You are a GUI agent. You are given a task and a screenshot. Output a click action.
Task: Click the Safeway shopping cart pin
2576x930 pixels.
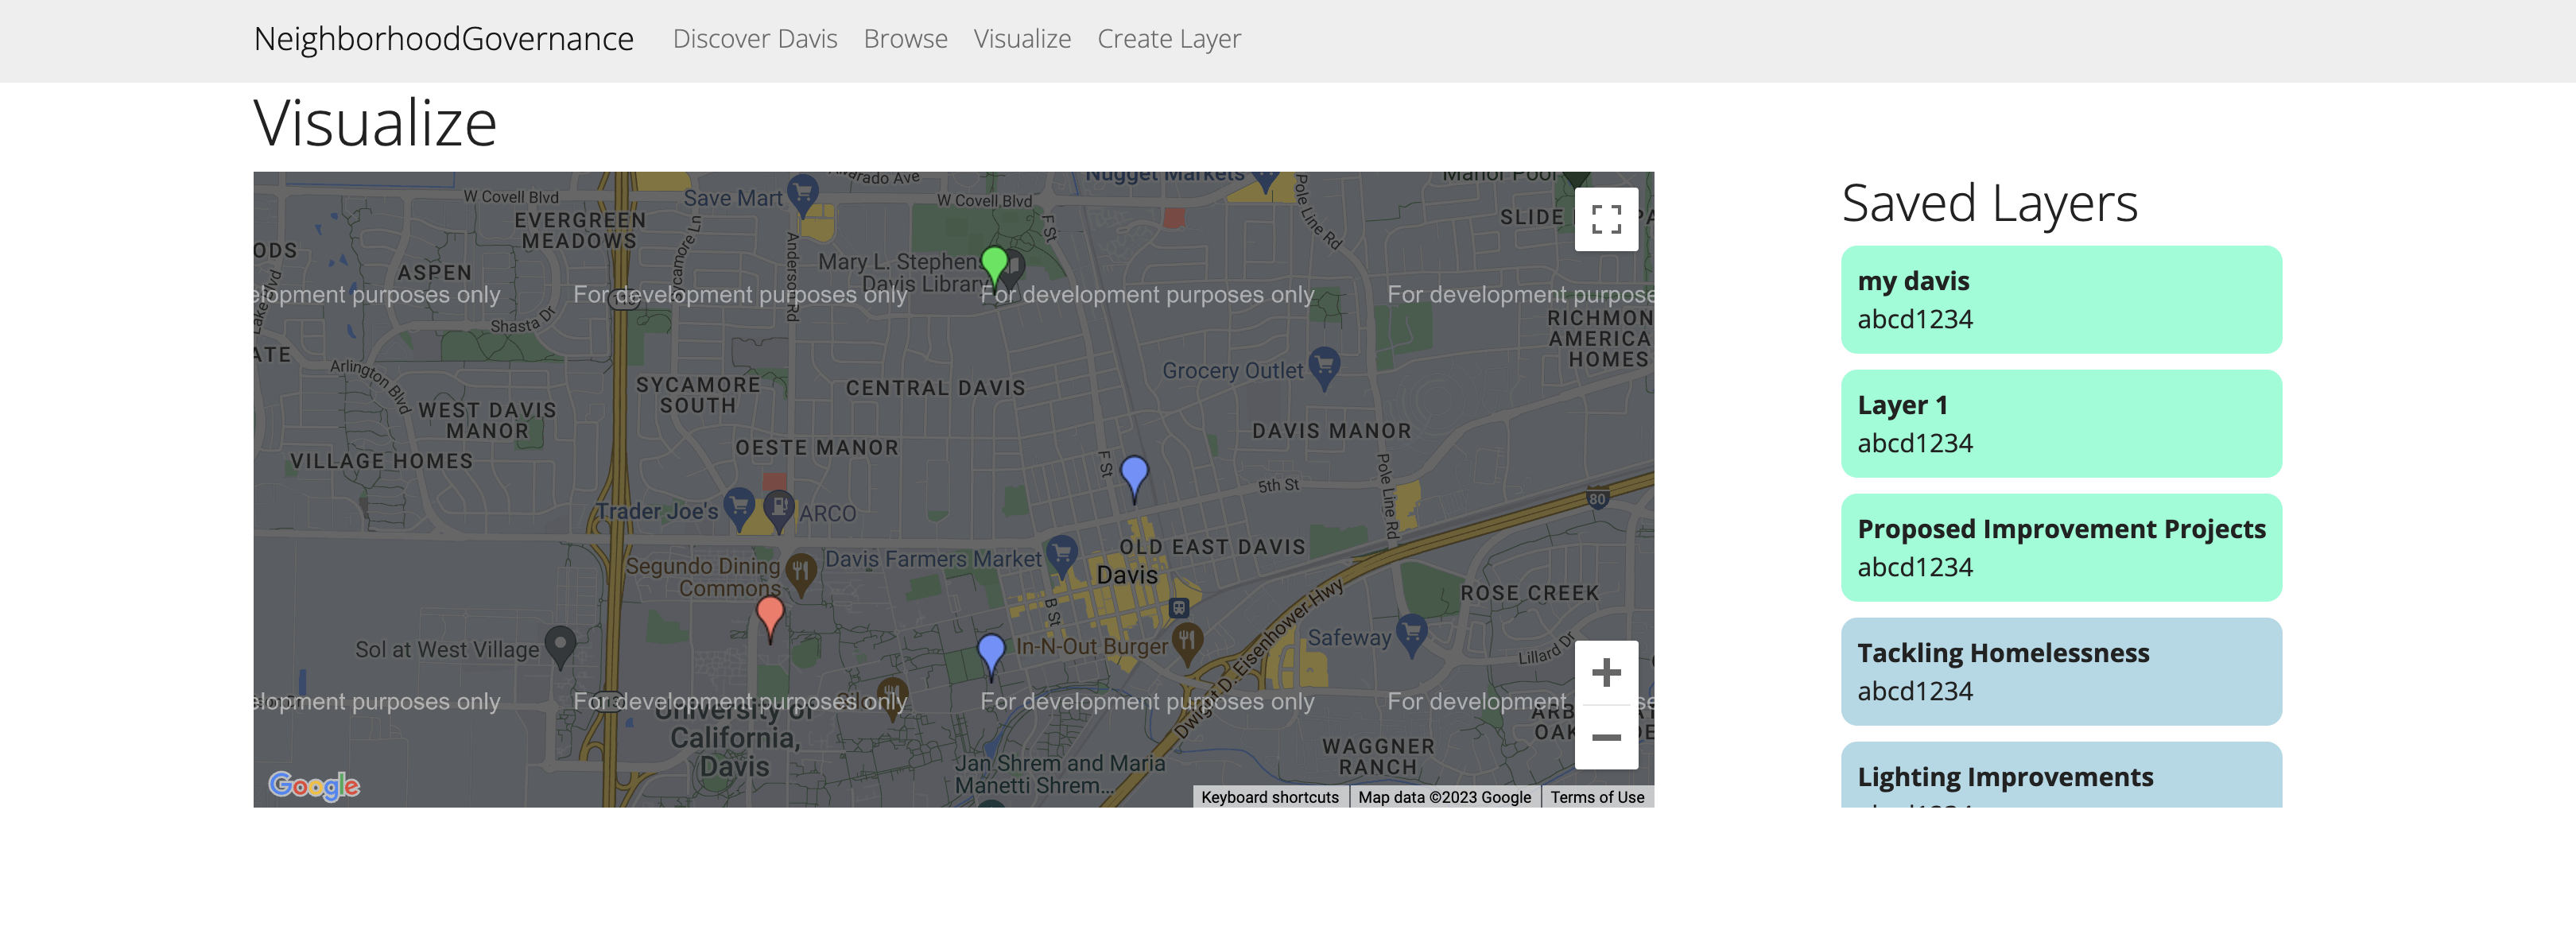pos(1411,631)
